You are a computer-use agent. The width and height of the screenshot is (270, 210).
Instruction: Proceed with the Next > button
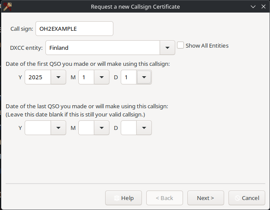click(x=206, y=198)
